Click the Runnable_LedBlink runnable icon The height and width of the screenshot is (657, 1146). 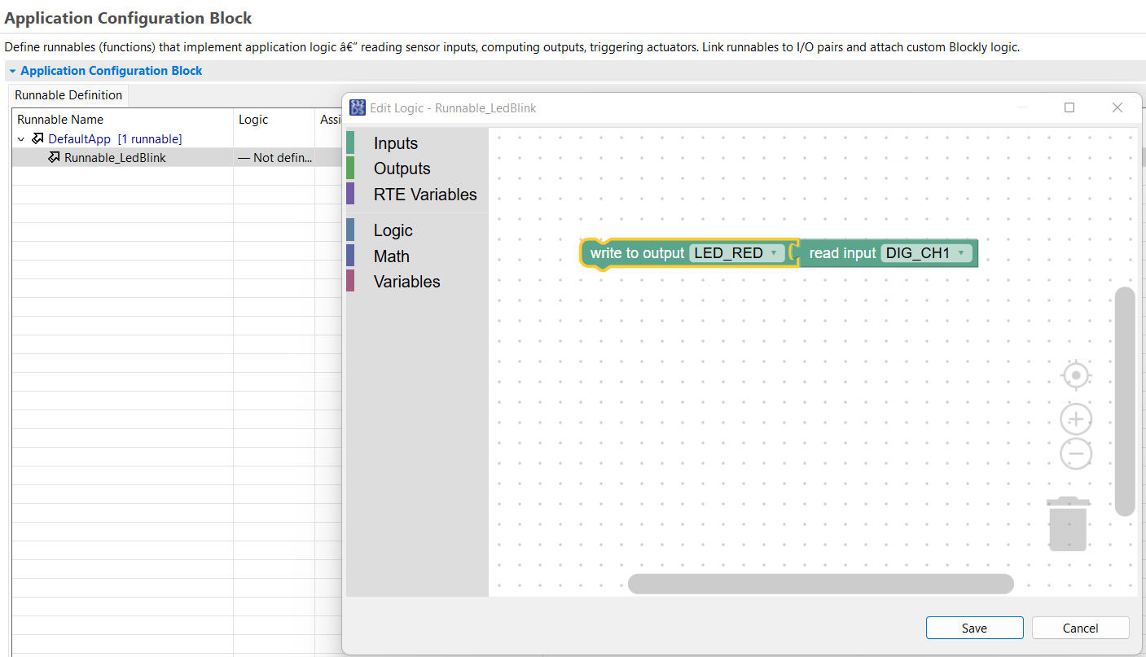point(55,157)
